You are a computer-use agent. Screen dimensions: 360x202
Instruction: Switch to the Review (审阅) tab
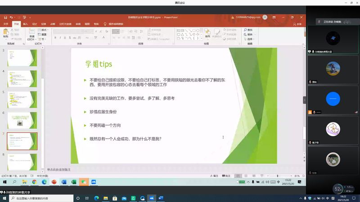tap(78, 24)
